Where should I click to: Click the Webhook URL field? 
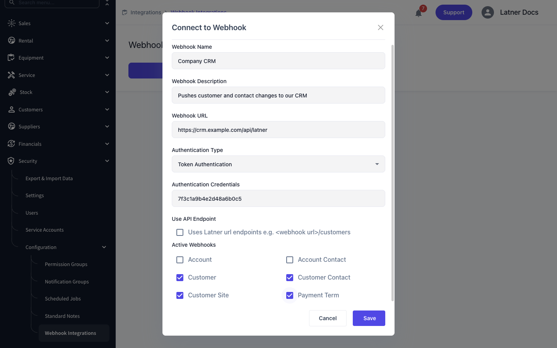[x=278, y=130]
